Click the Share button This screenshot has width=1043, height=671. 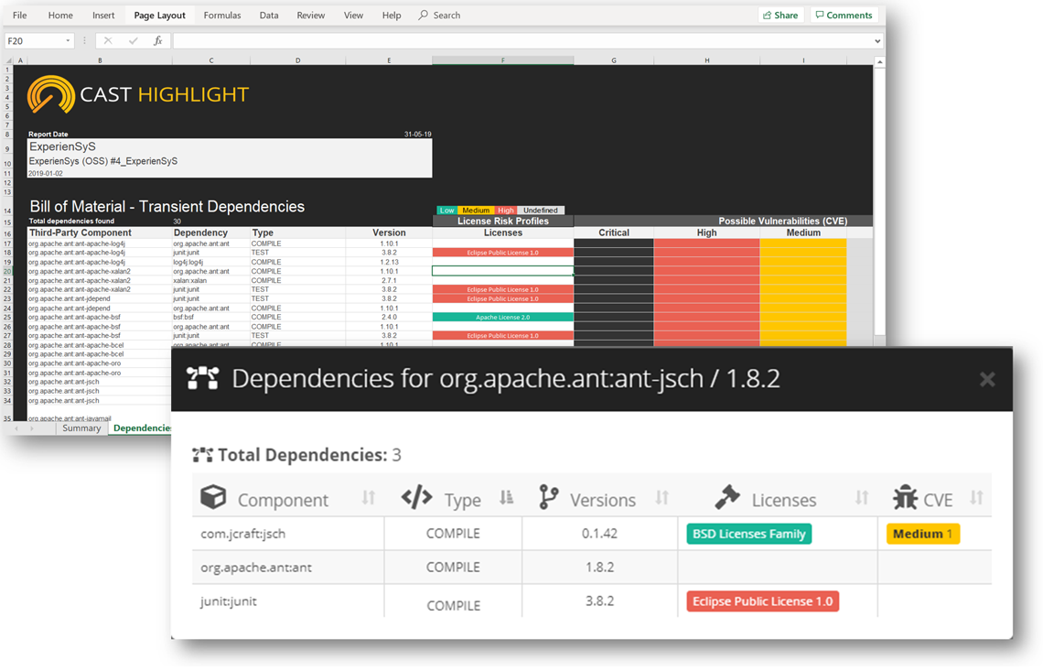781,16
